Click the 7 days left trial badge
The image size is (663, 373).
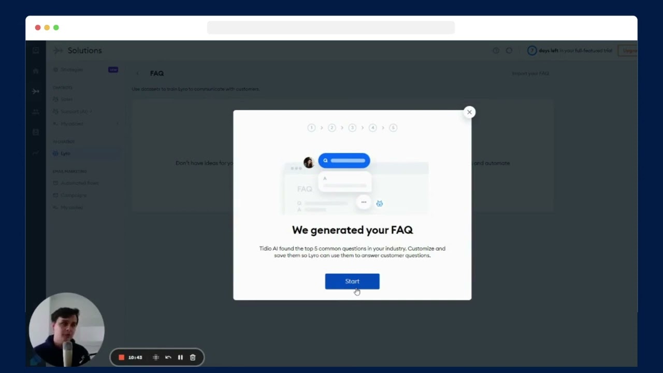pos(532,51)
